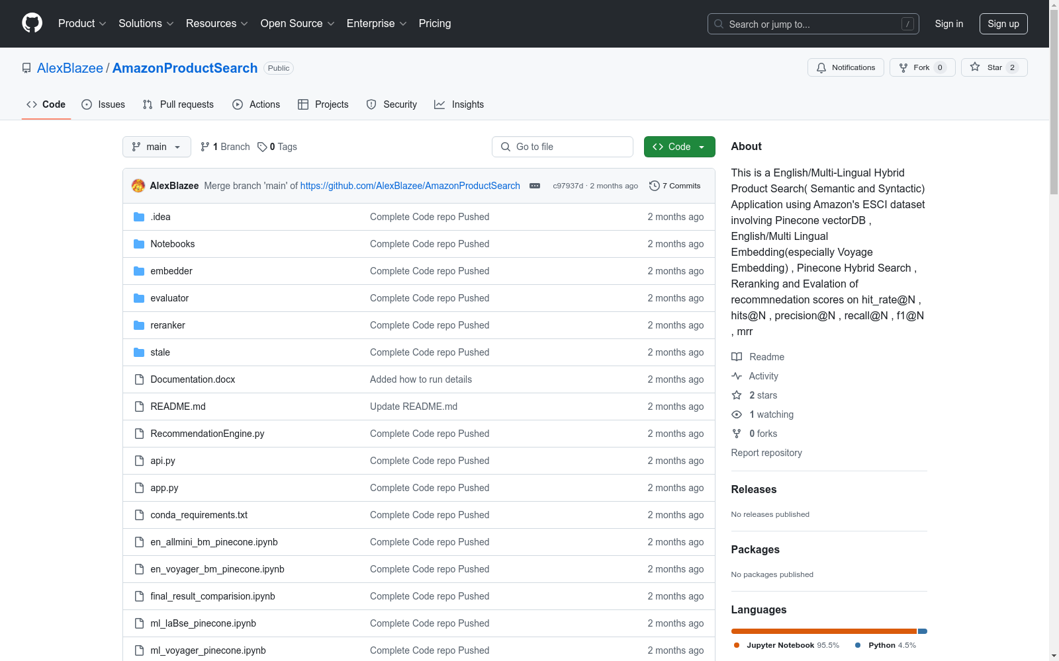Click the Python language bar segment
Screen dimensions: 1059x661
[923, 631]
